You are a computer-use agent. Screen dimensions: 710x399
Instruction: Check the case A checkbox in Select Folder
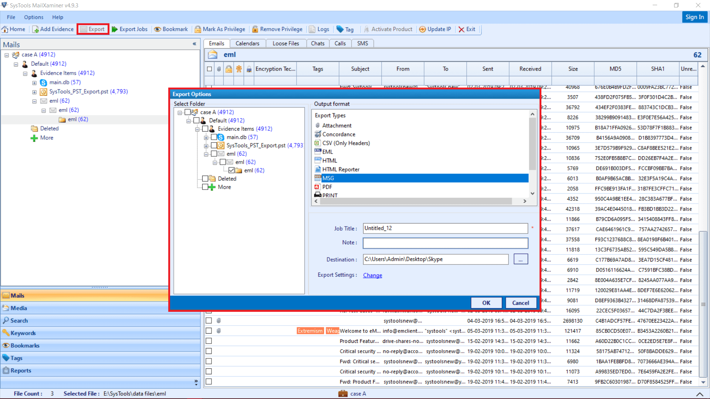(187, 112)
